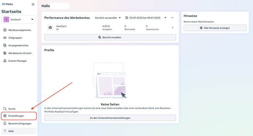This screenshot has width=253, height=136.
Task: Click the Suche magnifier item
Action: (18, 109)
